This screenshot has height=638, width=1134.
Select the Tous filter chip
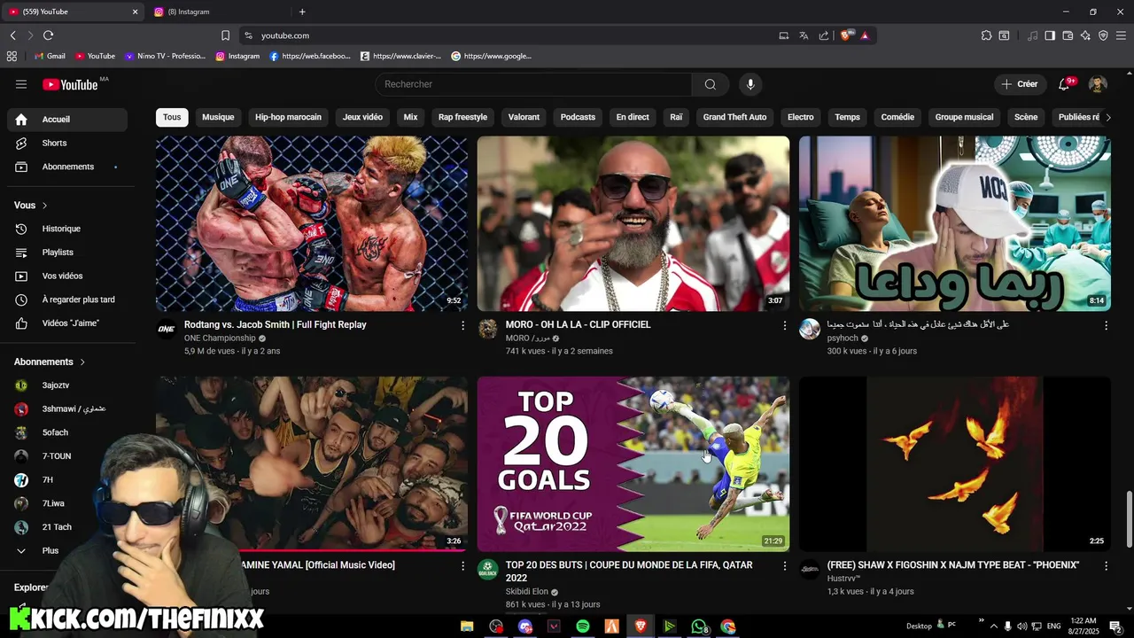click(172, 117)
